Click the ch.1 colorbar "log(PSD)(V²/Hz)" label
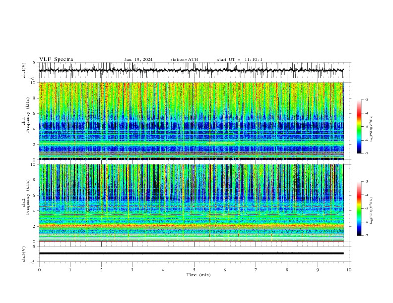The width and height of the screenshot is (393, 303). tap(372, 129)
